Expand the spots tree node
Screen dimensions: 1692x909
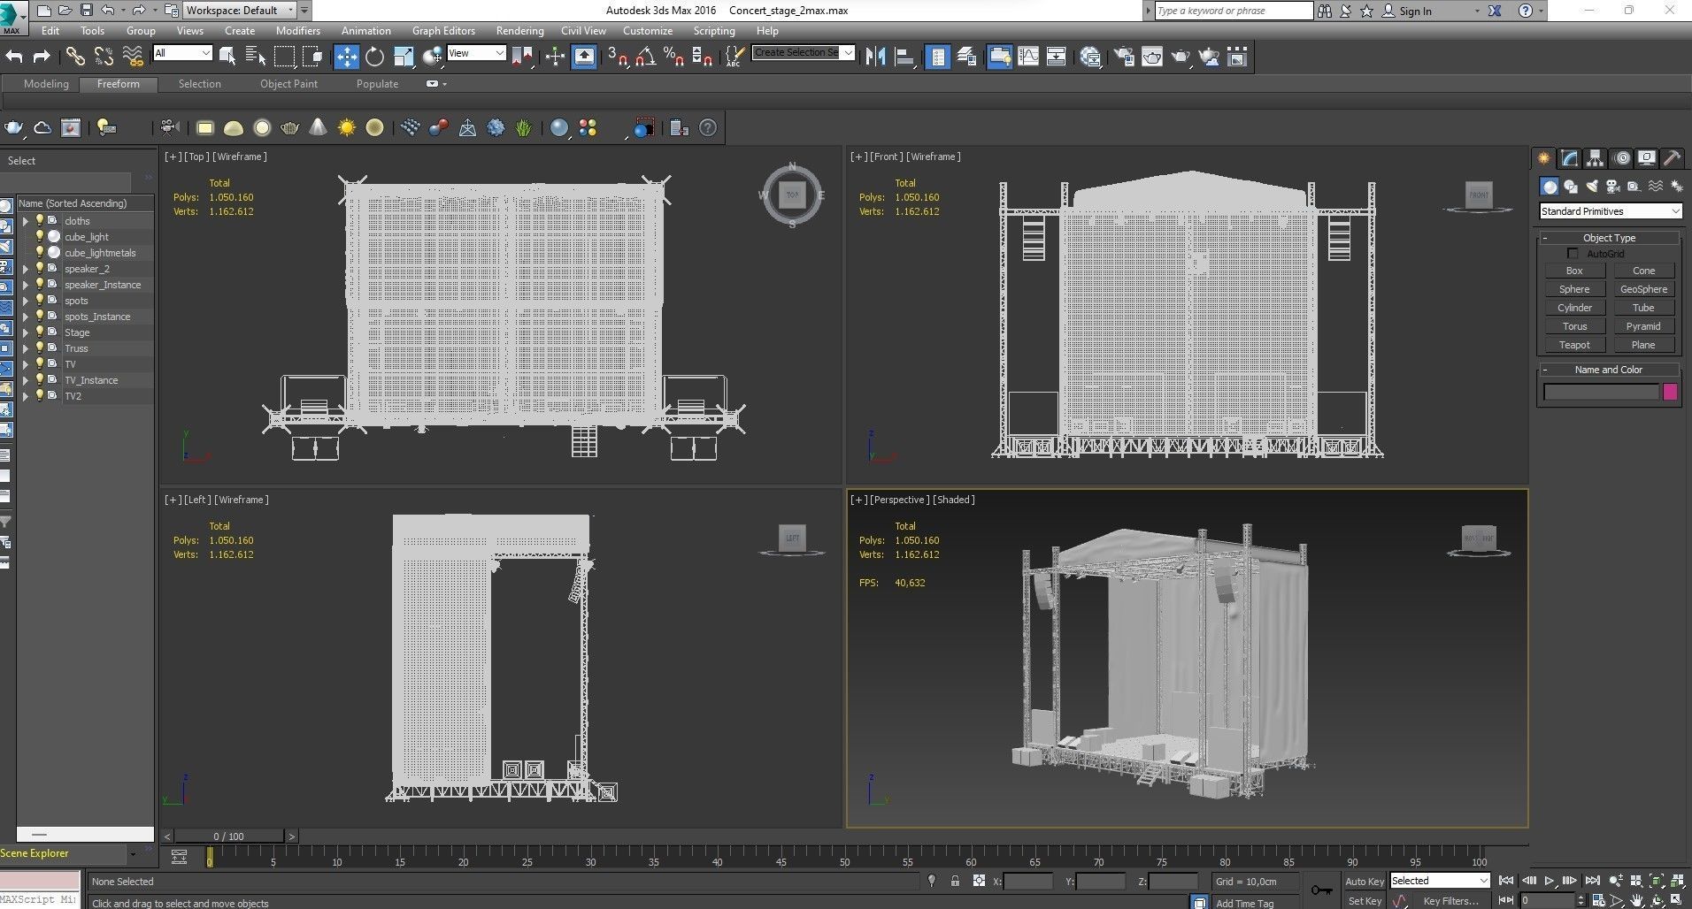25,301
